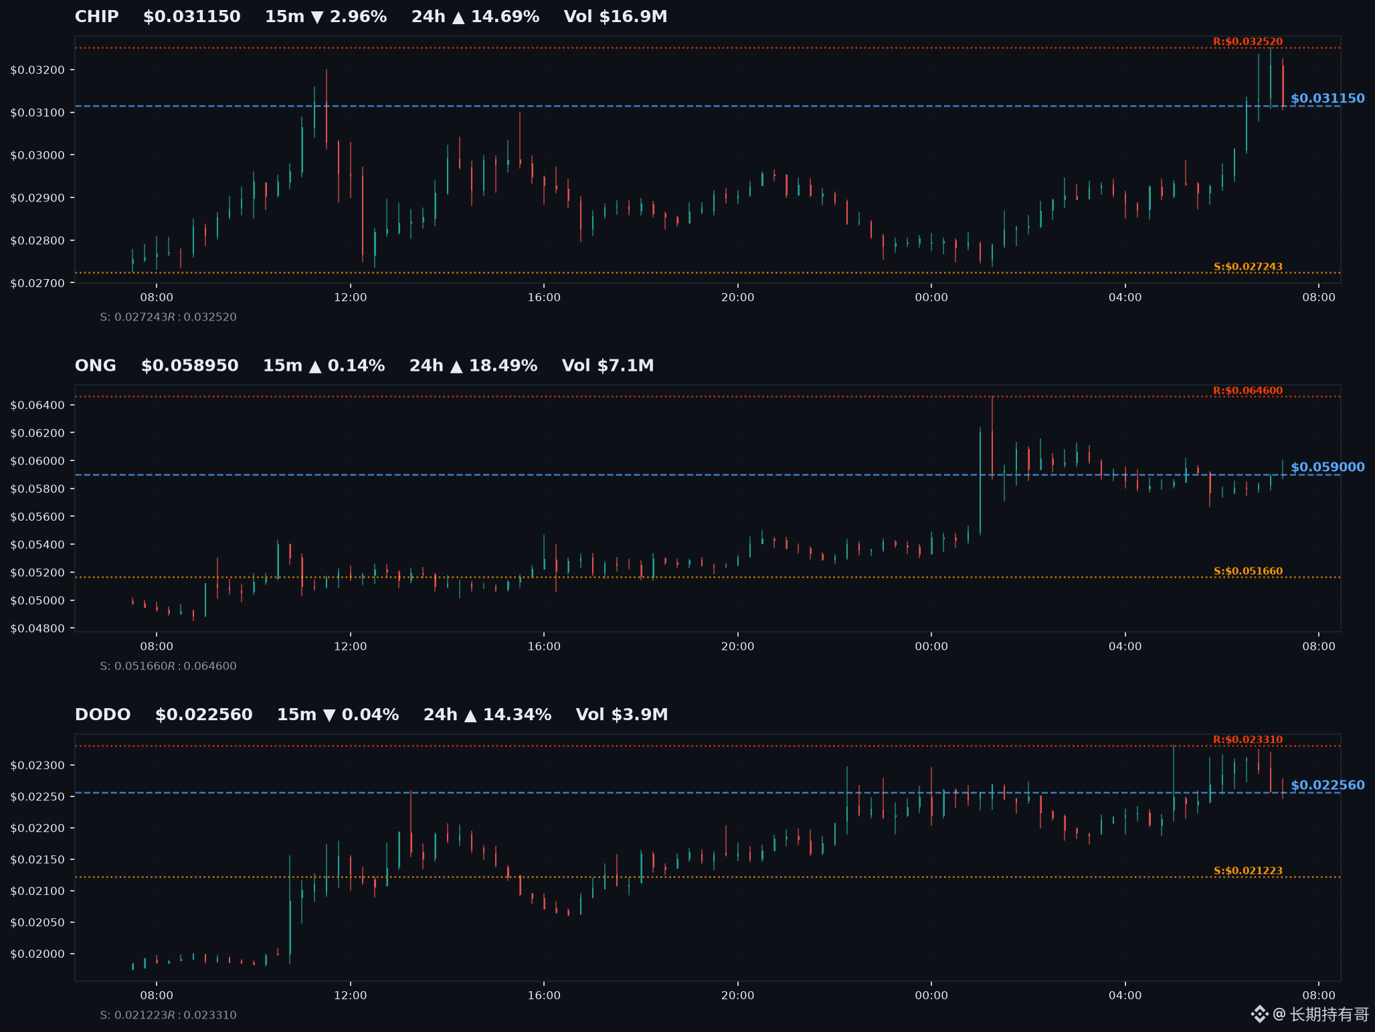Image resolution: width=1375 pixels, height=1032 pixels.
Task: Click 12:00 on the DODO time axis
Action: [351, 995]
